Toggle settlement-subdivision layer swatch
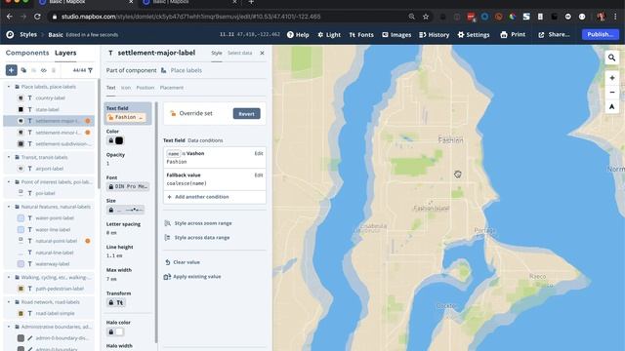This screenshot has height=351, width=625. (21, 143)
